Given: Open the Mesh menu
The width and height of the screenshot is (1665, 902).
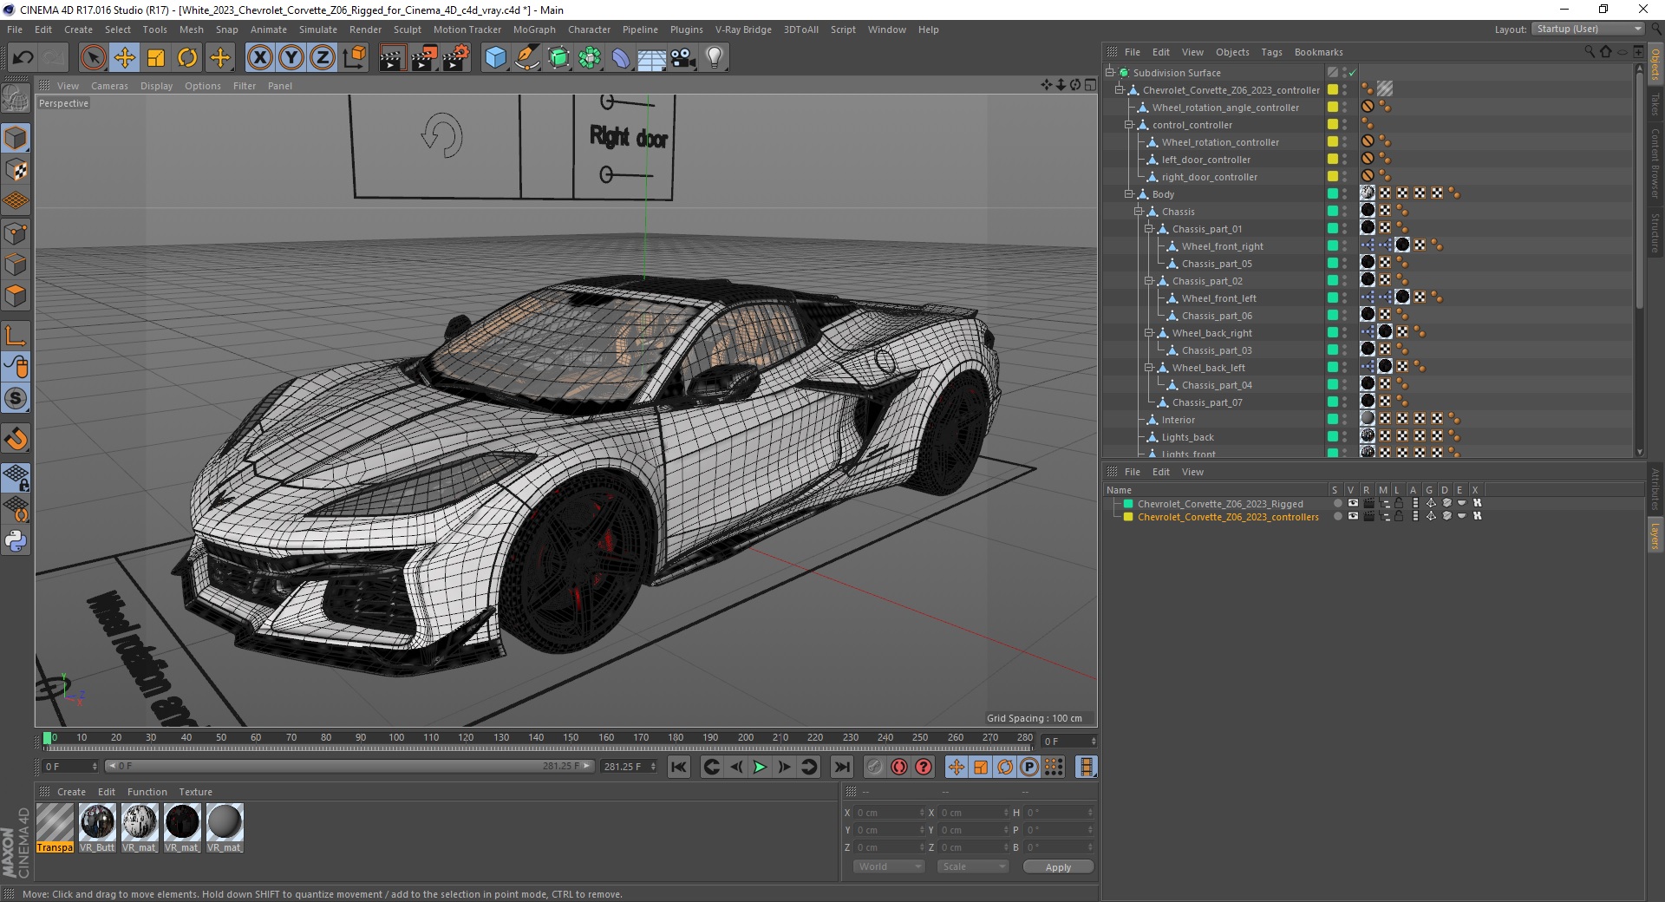Looking at the screenshot, I should click(191, 29).
